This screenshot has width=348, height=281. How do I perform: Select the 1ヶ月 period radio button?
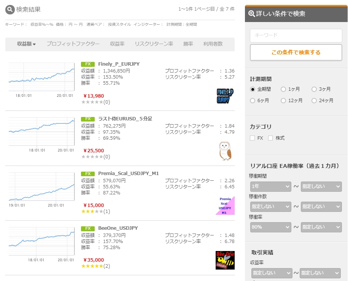[283, 89]
